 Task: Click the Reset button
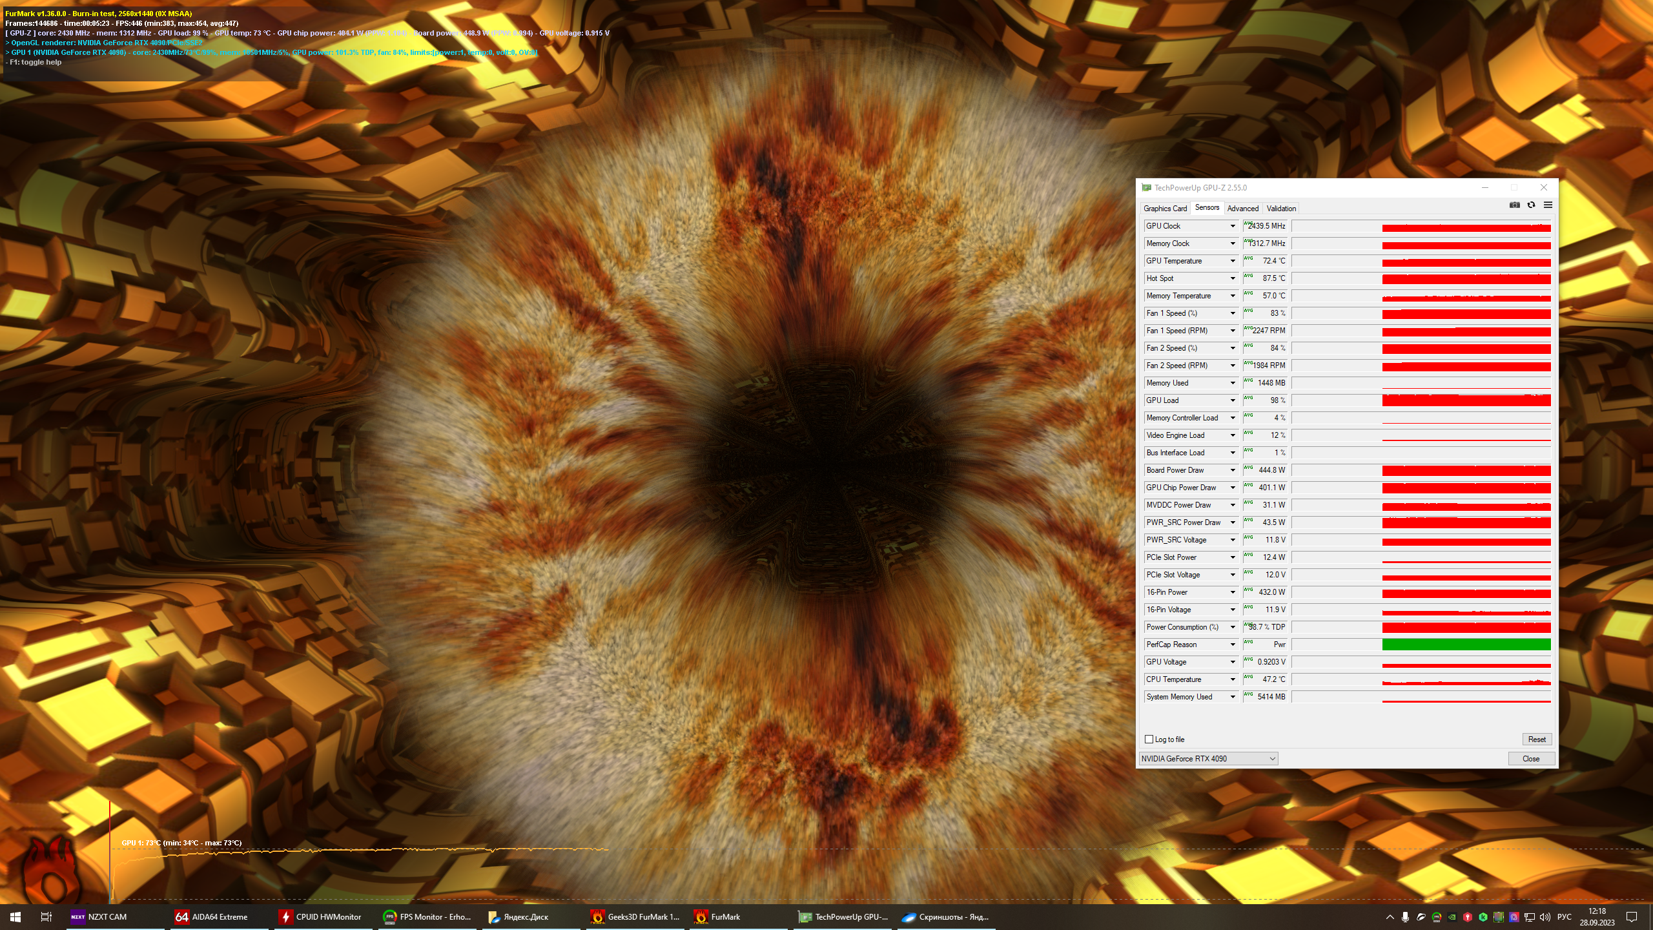pos(1536,739)
